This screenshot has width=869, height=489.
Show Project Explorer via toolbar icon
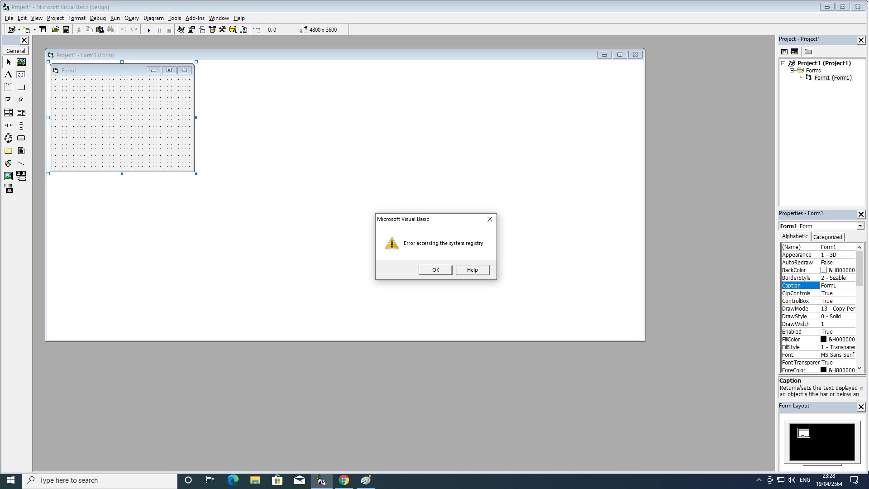click(x=181, y=30)
